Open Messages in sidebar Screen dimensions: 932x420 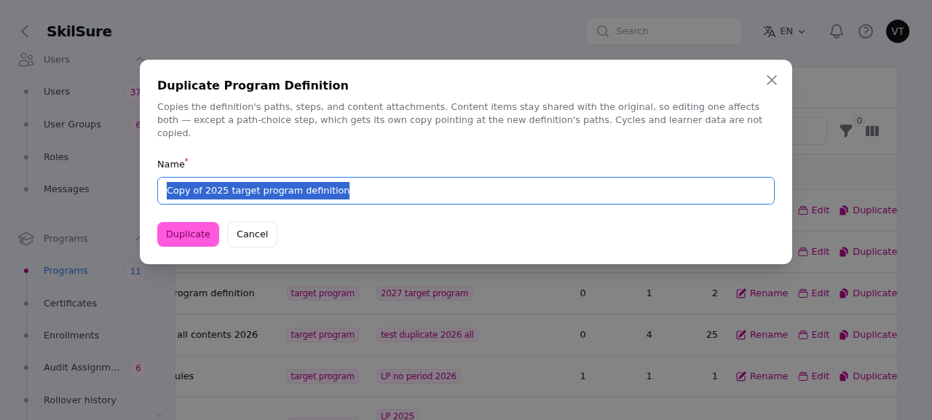pos(66,189)
